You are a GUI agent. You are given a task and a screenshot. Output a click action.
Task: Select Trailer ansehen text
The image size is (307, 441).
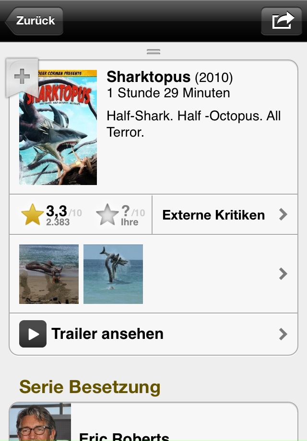click(x=107, y=334)
